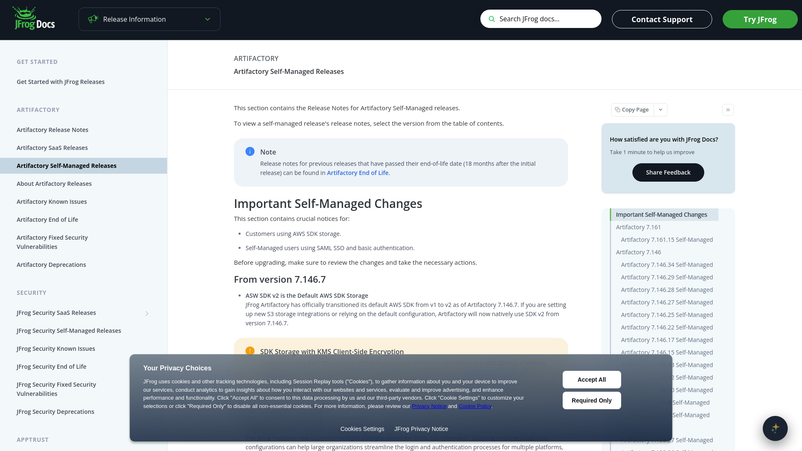The width and height of the screenshot is (802, 451).
Task: Click the Important Self-Managed Changes heading
Action: (328, 203)
